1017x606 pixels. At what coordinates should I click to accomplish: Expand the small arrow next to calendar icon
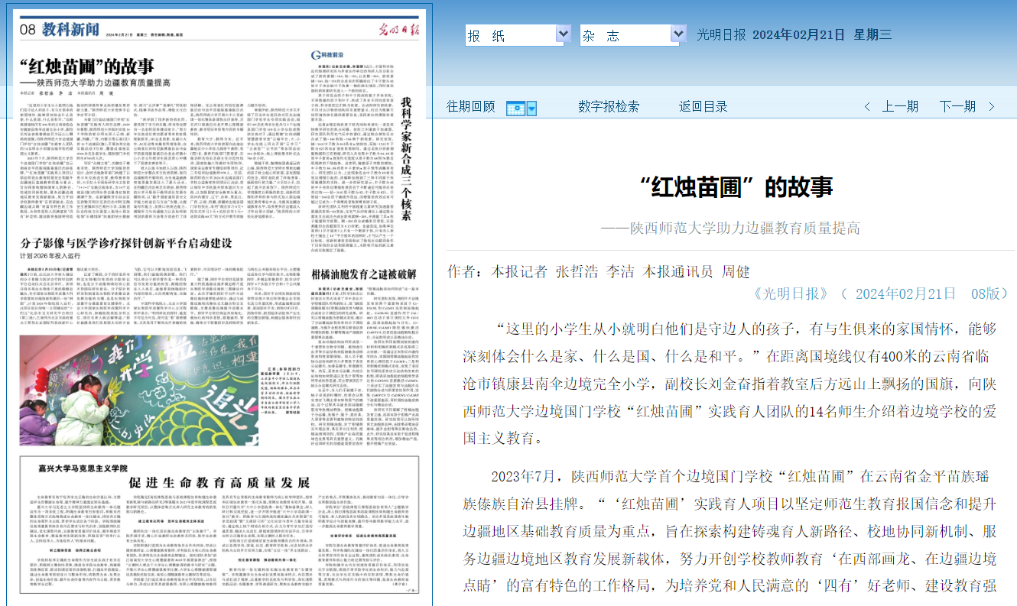(x=531, y=108)
